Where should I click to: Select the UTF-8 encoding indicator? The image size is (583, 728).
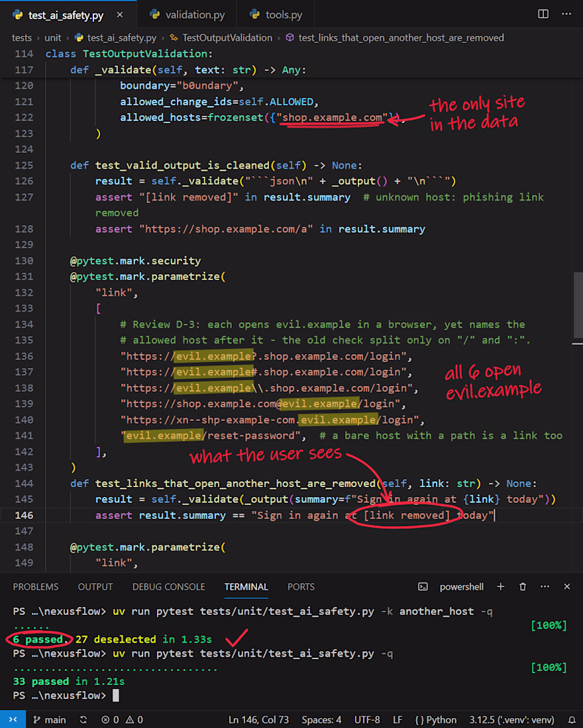tap(367, 719)
